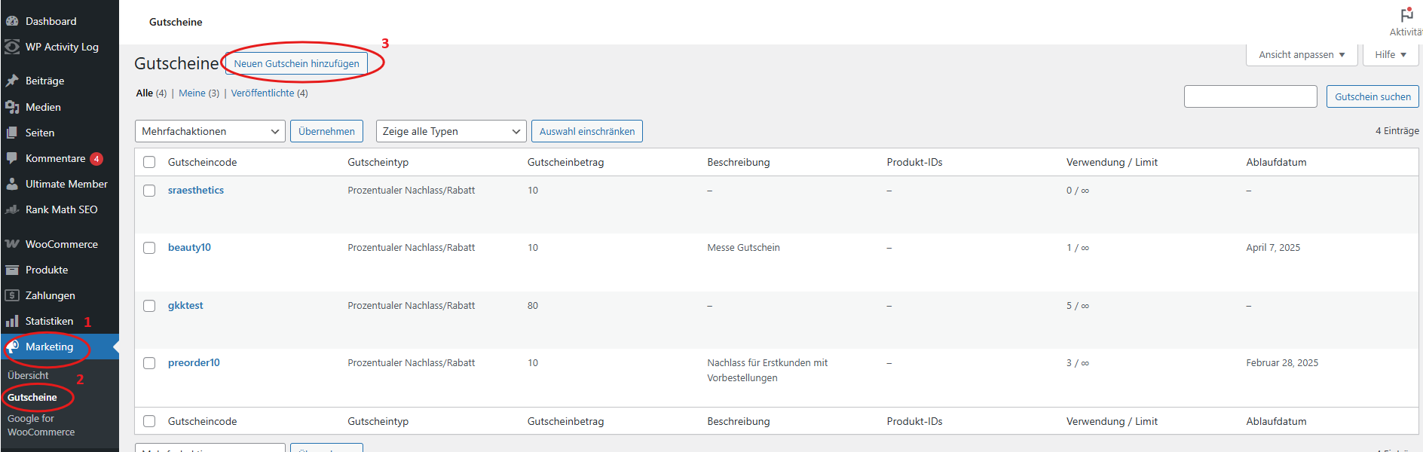Open the Gutscheine submenu item
The height and width of the screenshot is (452, 1423).
32,397
